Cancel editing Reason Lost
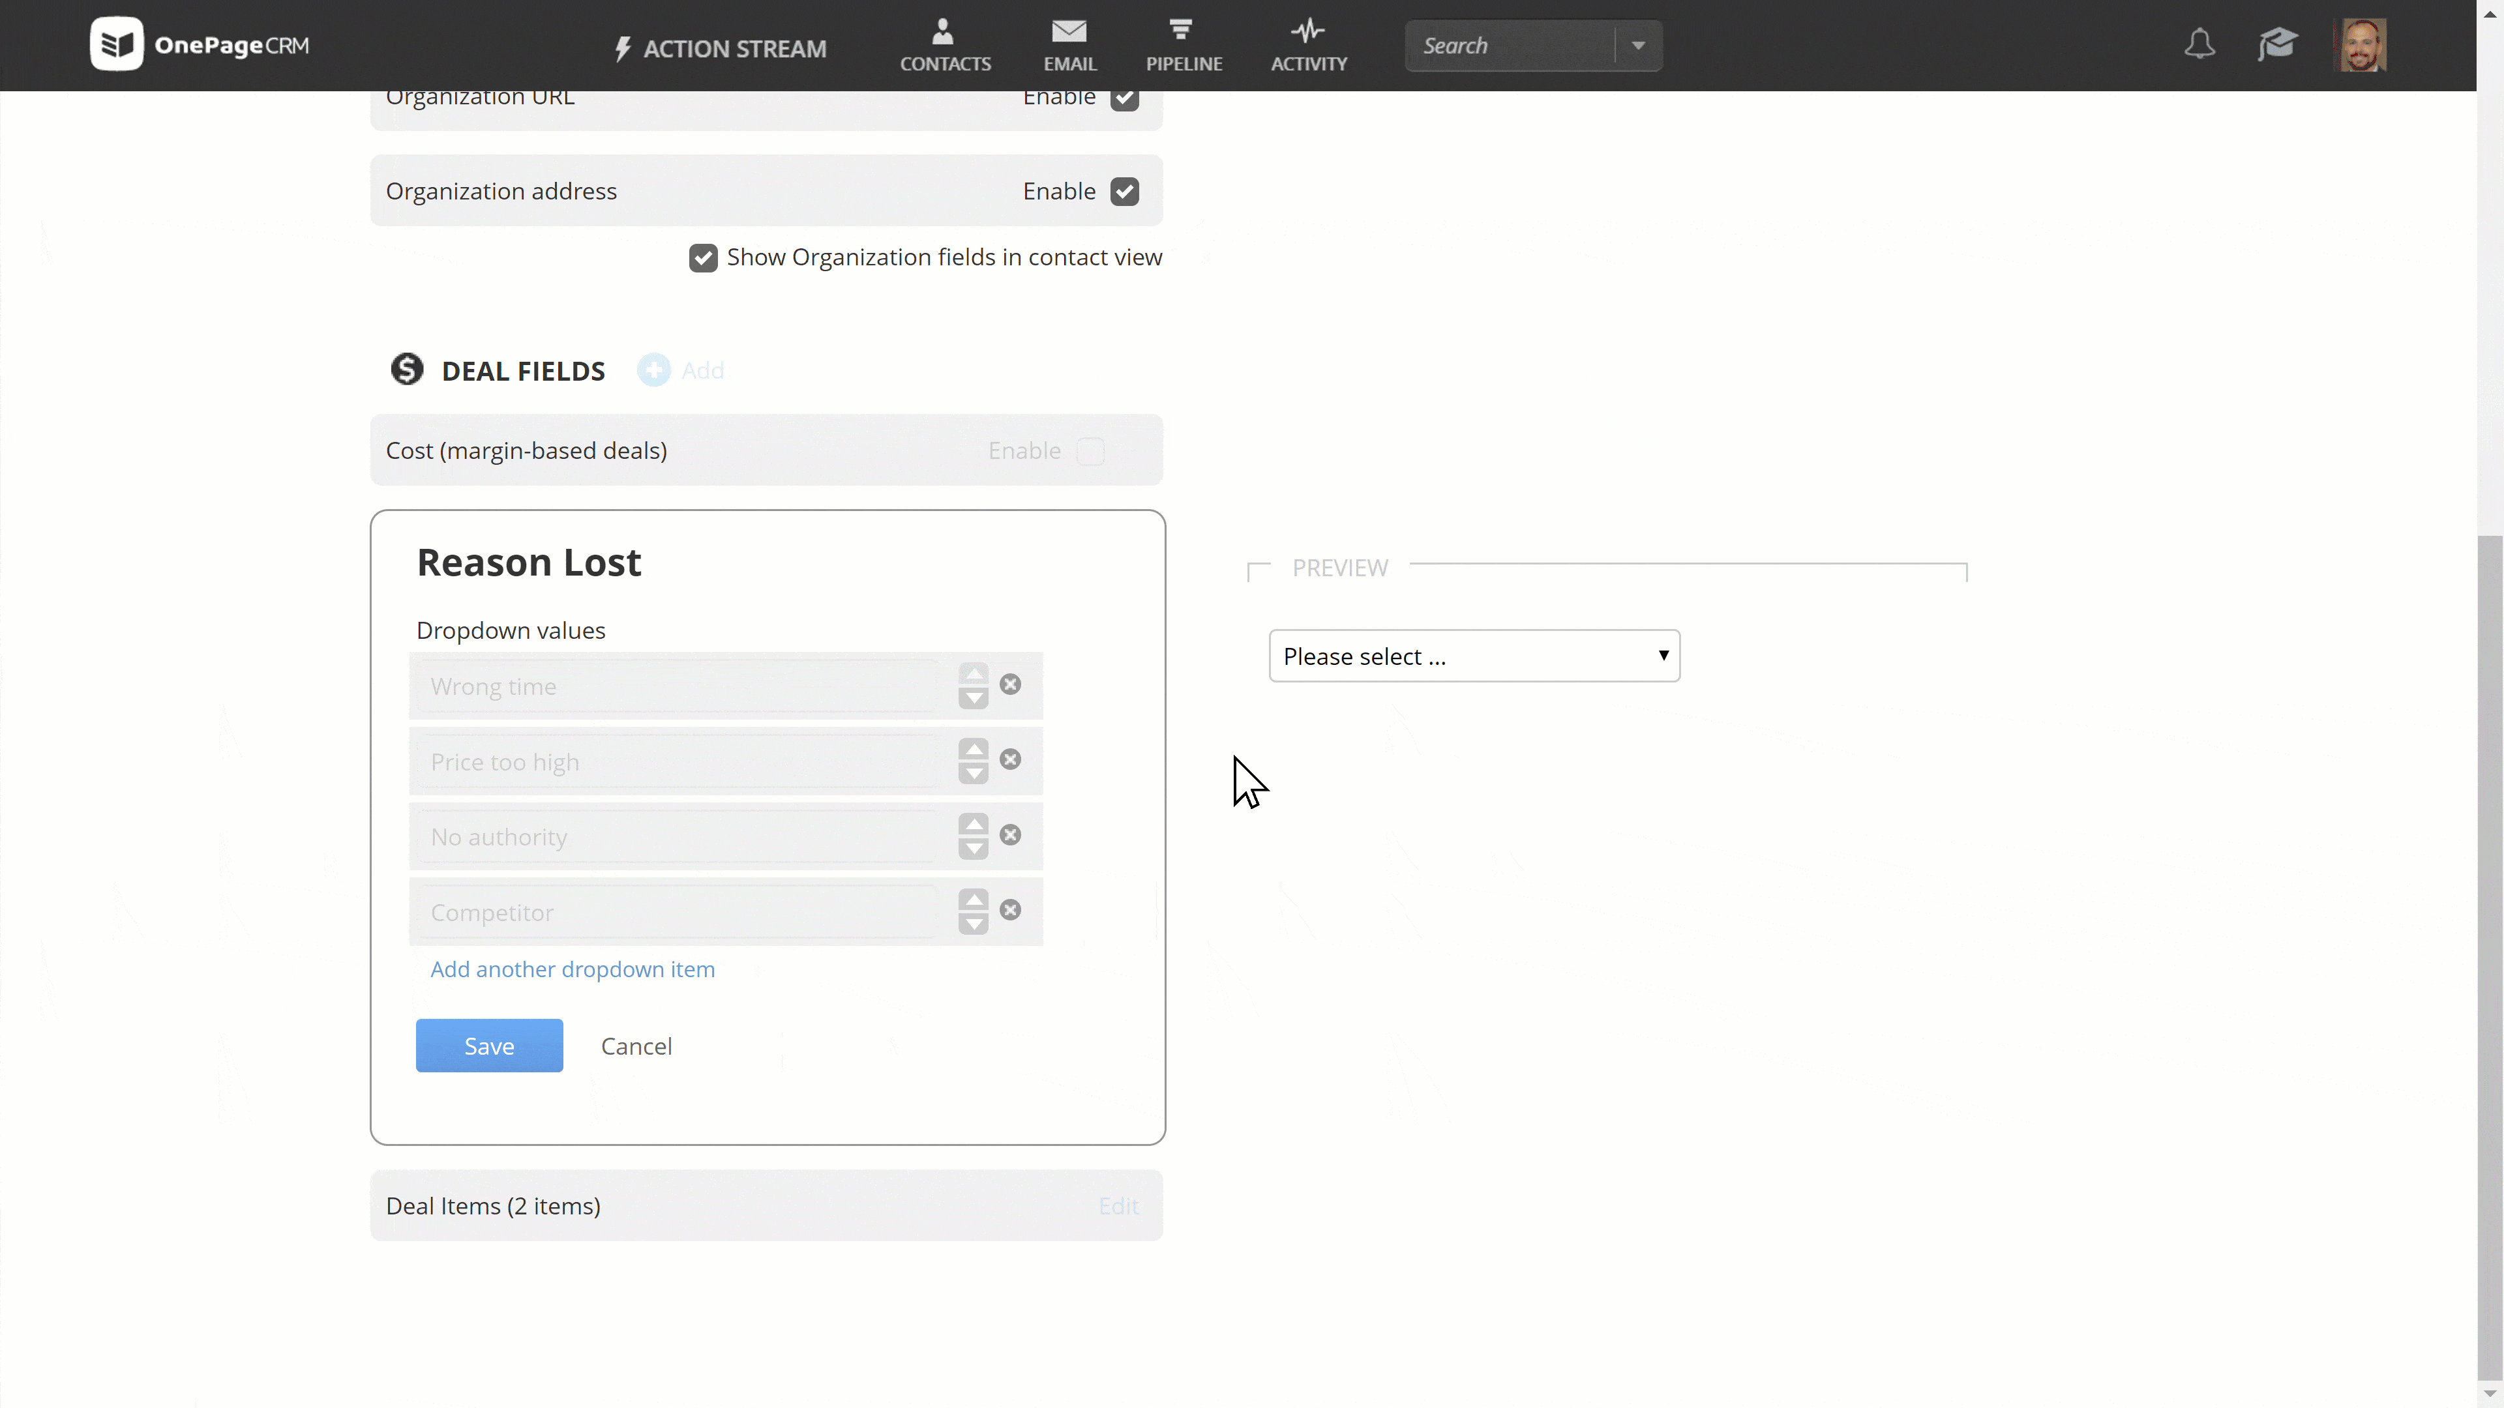The height and width of the screenshot is (1408, 2504). coord(636,1046)
